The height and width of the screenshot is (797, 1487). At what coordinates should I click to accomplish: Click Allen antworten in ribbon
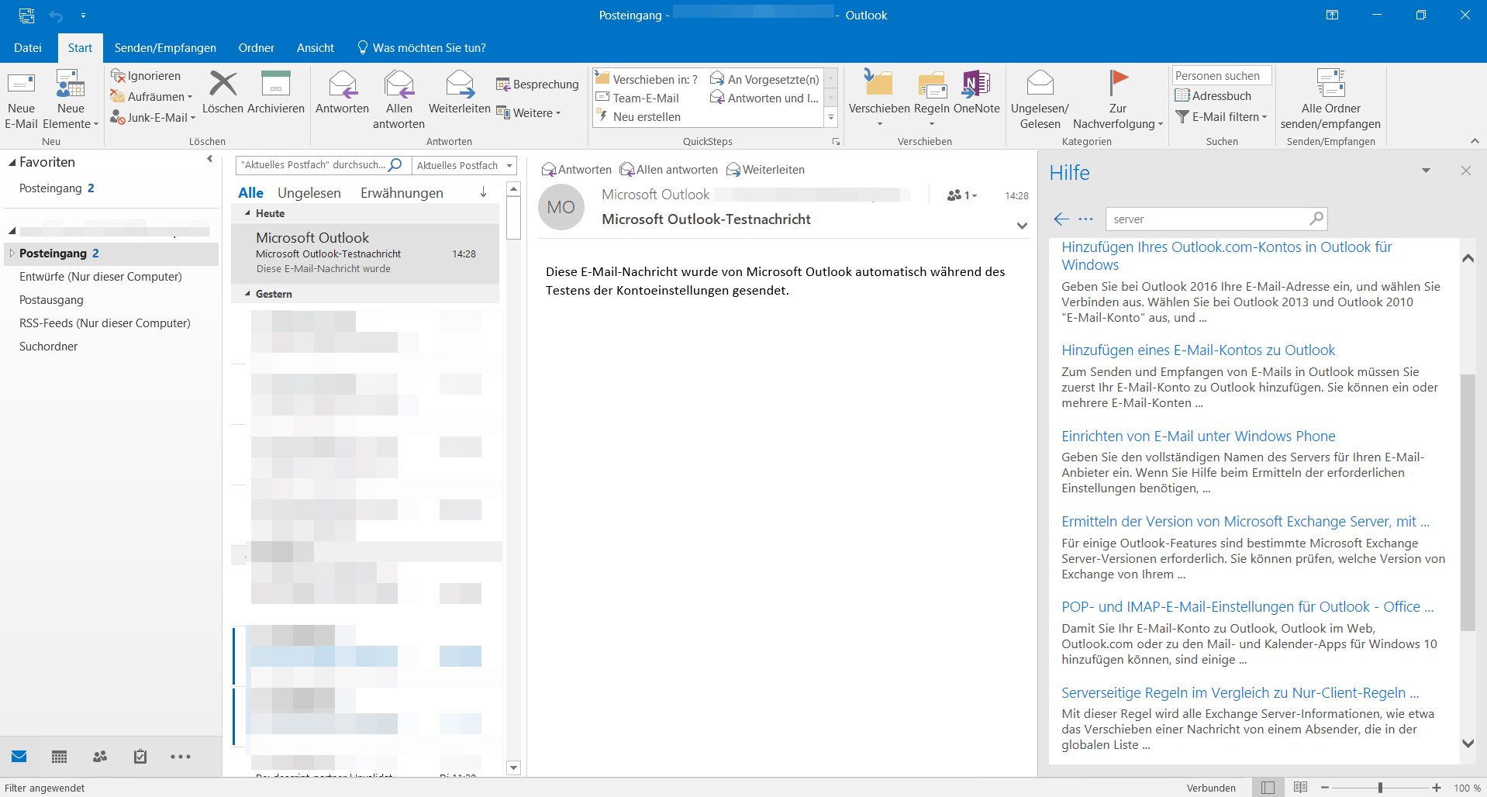click(x=398, y=99)
